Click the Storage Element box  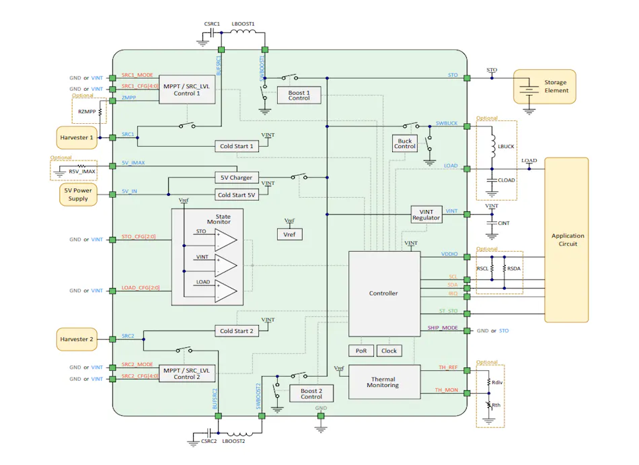(x=544, y=86)
